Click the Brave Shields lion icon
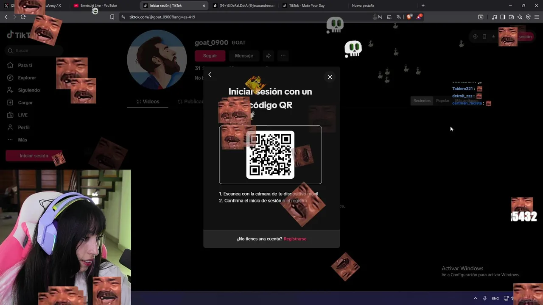Screen dimensions: 543x305 (x=409, y=17)
